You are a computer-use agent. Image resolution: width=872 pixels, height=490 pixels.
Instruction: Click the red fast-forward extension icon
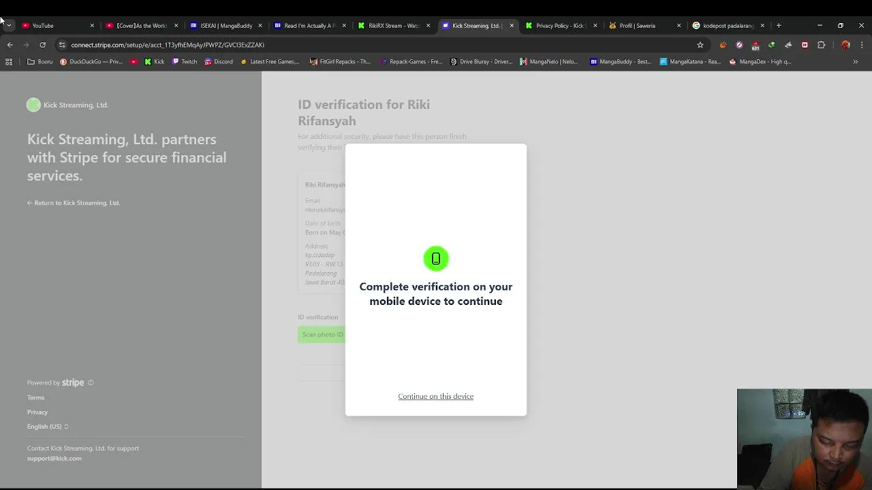[805, 45]
